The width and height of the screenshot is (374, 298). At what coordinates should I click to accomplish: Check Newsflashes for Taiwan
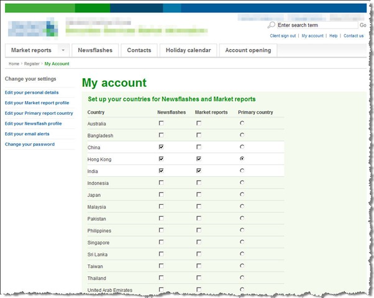[x=162, y=266]
